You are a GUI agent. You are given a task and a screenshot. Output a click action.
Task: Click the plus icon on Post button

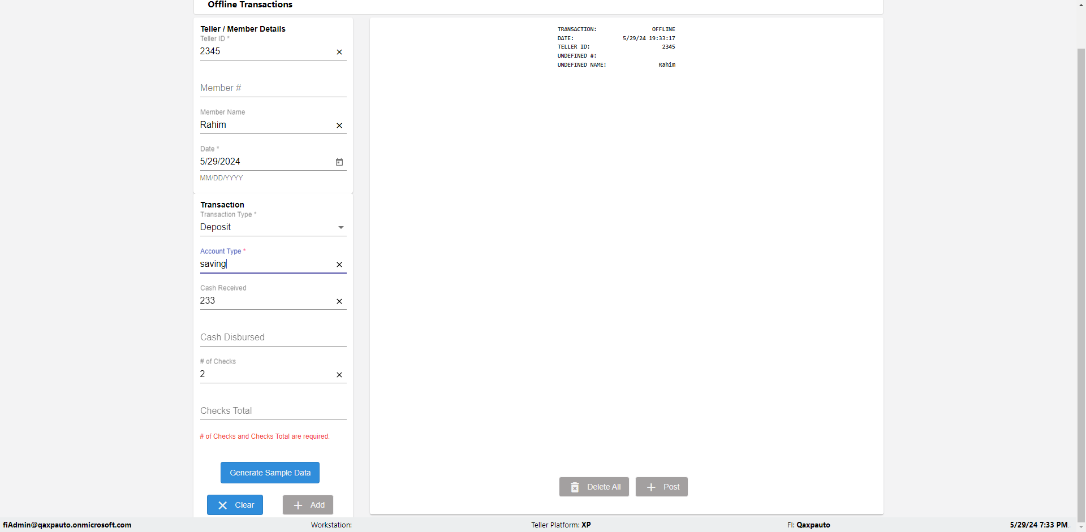point(651,487)
